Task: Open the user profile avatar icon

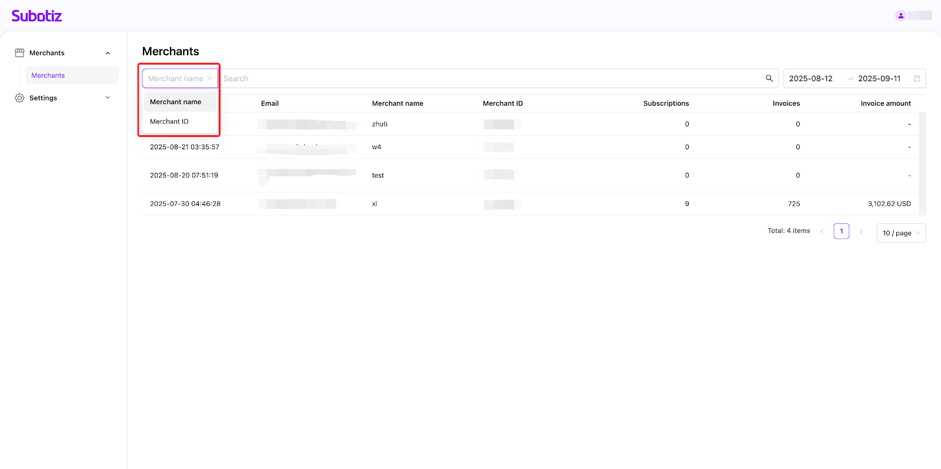Action: click(x=900, y=16)
